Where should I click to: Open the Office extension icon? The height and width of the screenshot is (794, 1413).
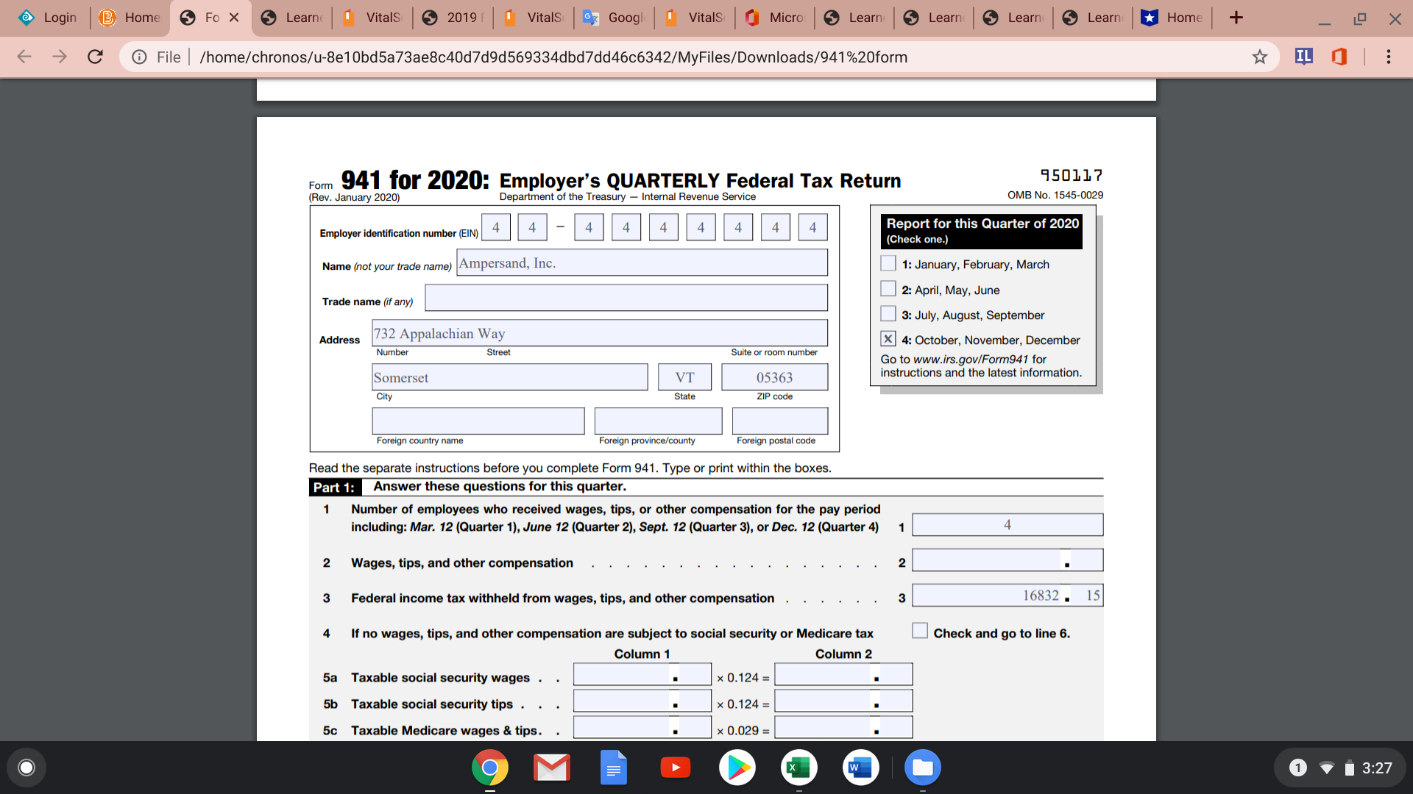[1339, 57]
